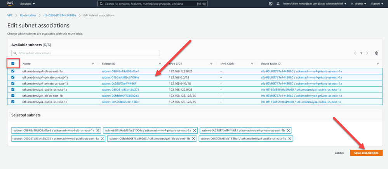Deselect the utkumadmviya4-public-us-east-1b subnet checkbox
Screen dimensions: 388x169
13,101
